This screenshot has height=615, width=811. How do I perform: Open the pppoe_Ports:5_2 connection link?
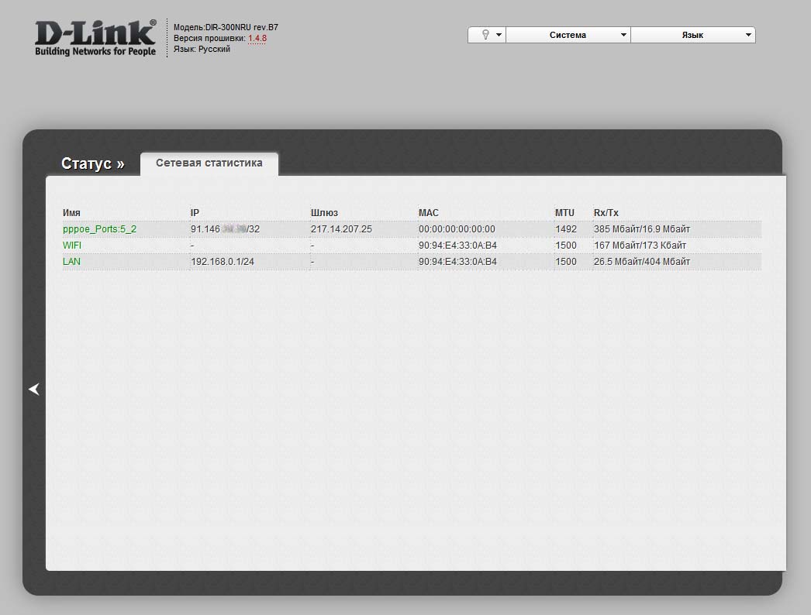99,229
